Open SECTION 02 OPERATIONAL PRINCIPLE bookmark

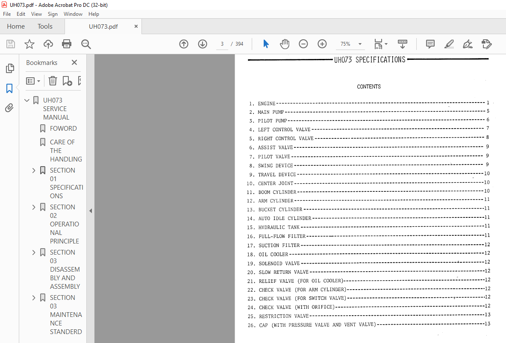tap(65, 224)
